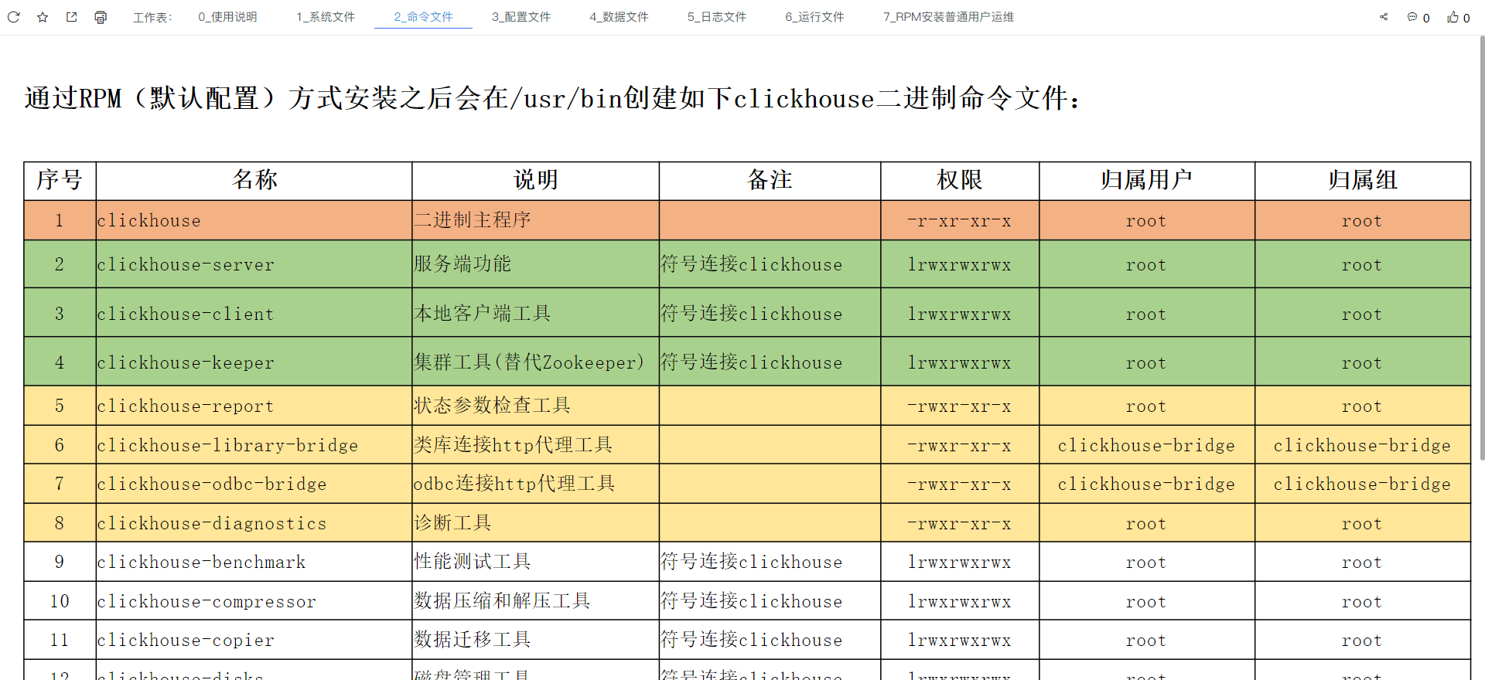Select 归属用户 cell for clickhouse-library-bridge row
Screen dimensions: 1485x680
pyautogui.click(x=1147, y=445)
